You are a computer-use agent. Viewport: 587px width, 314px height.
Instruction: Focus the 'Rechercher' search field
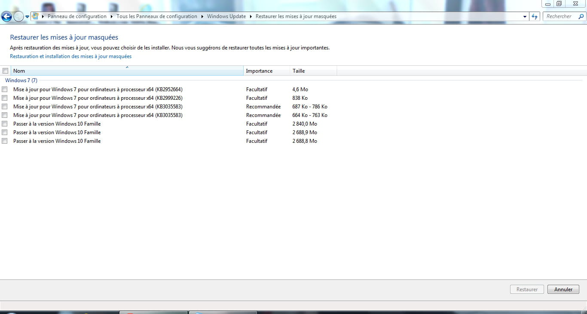(x=564, y=16)
